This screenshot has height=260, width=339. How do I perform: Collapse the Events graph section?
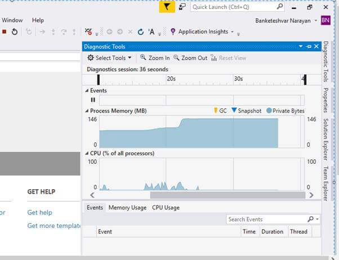tap(87, 91)
